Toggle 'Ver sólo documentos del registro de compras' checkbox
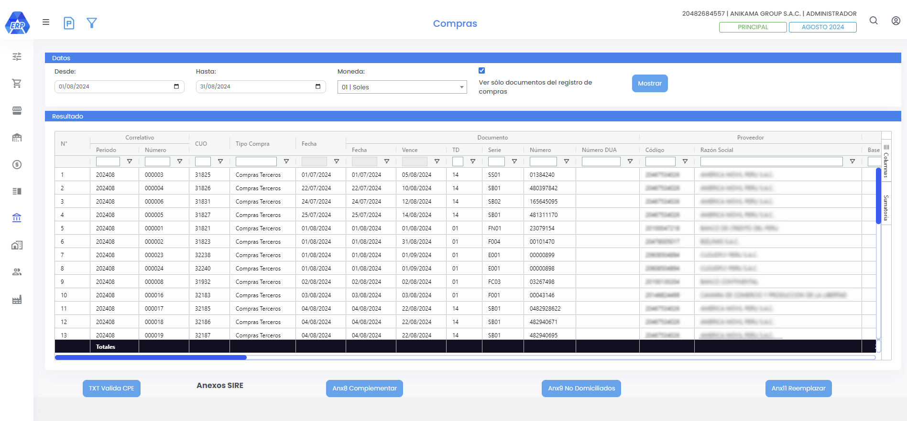 pyautogui.click(x=482, y=71)
